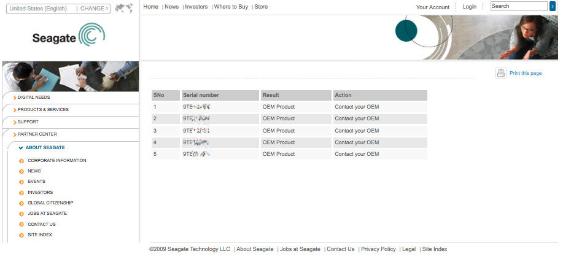The image size is (563, 259).
Task: Click serial number cell in row 1
Action: 220,107
